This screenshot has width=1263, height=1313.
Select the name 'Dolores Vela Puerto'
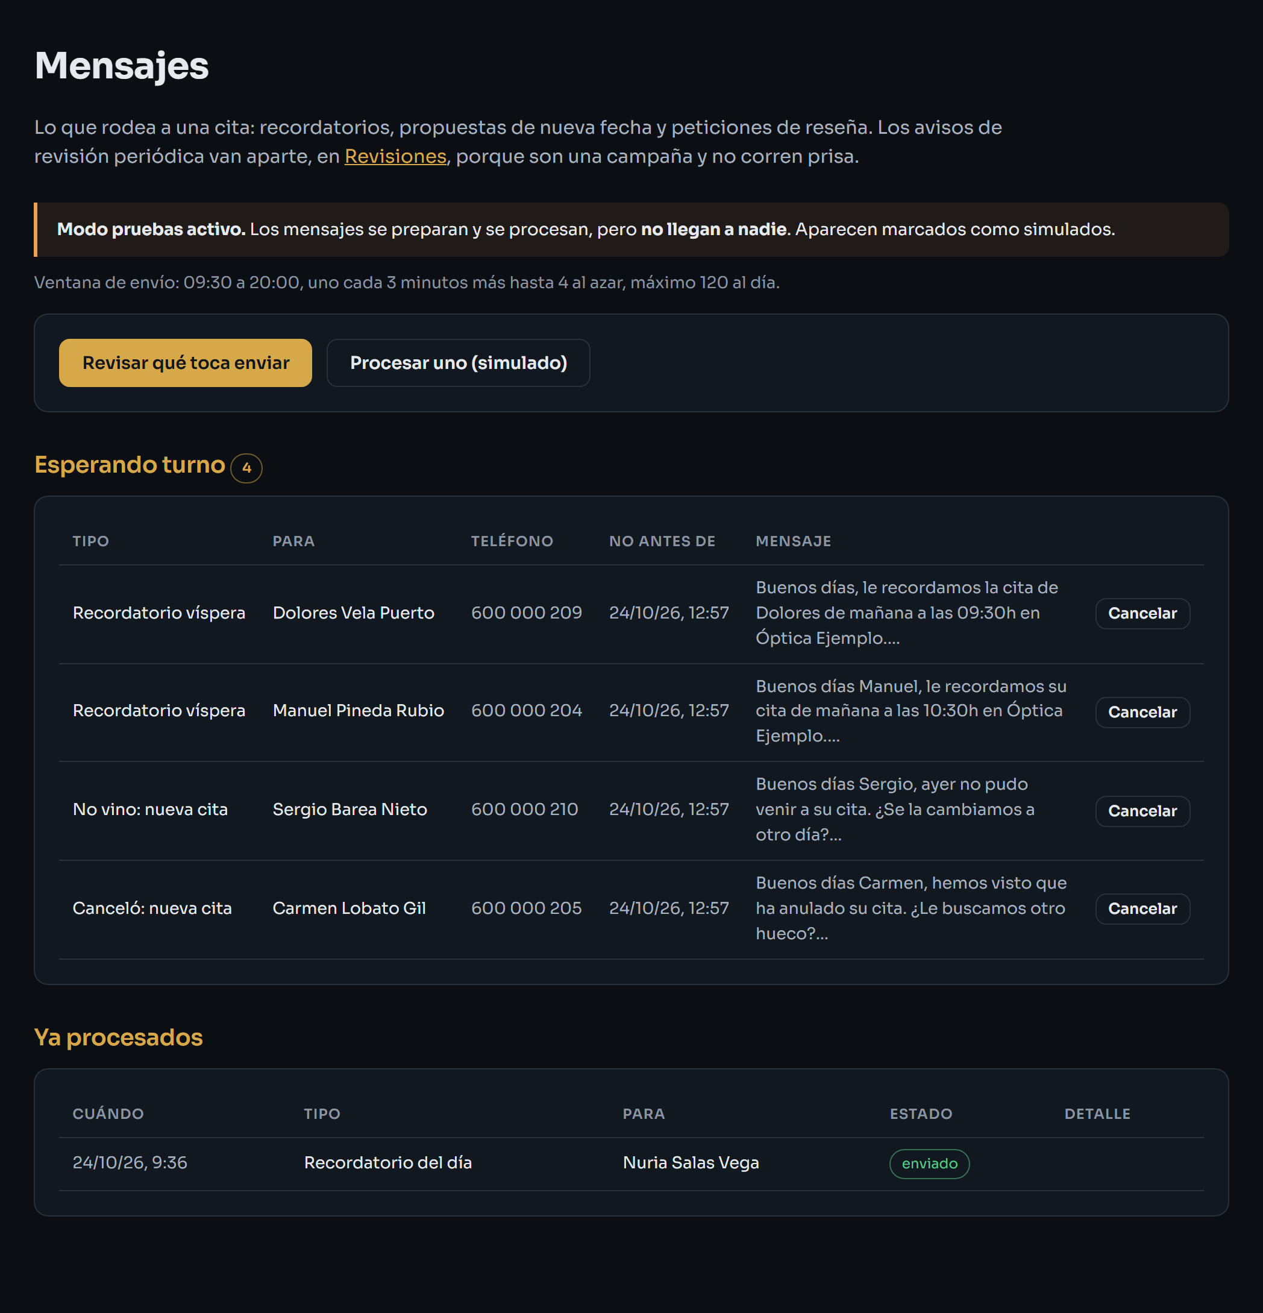click(x=354, y=613)
